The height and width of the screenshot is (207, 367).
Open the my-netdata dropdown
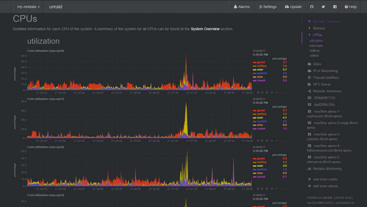29,7
